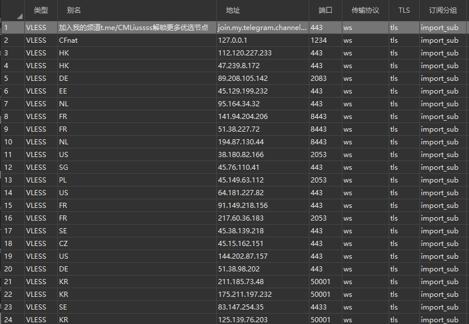Click port 1234 cell for CFnat
Viewport: 469px width, 324px height.
click(319, 40)
